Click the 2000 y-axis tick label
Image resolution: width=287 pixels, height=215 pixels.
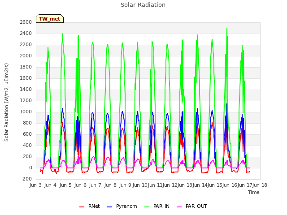pyautogui.click(x=26, y=56)
